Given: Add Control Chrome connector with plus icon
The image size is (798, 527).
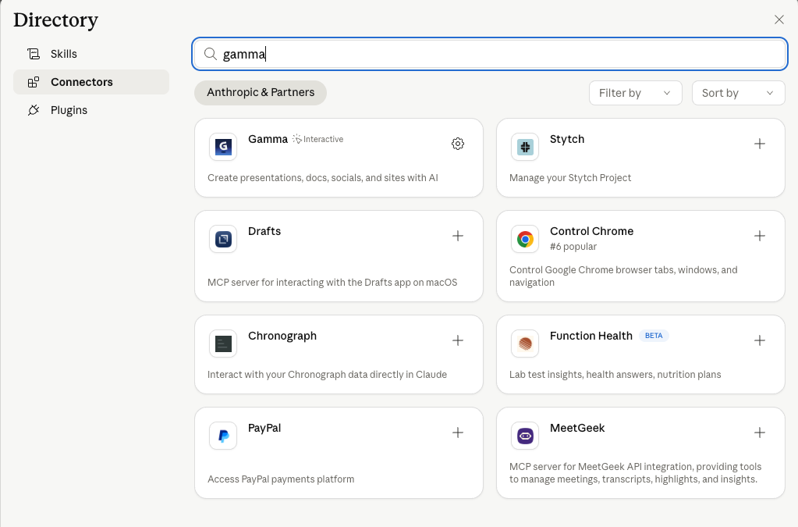Looking at the screenshot, I should pos(760,236).
